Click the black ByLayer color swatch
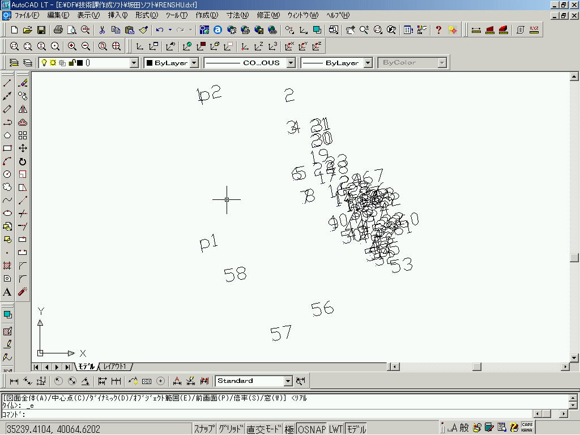Image resolution: width=580 pixels, height=435 pixels. 150,63
